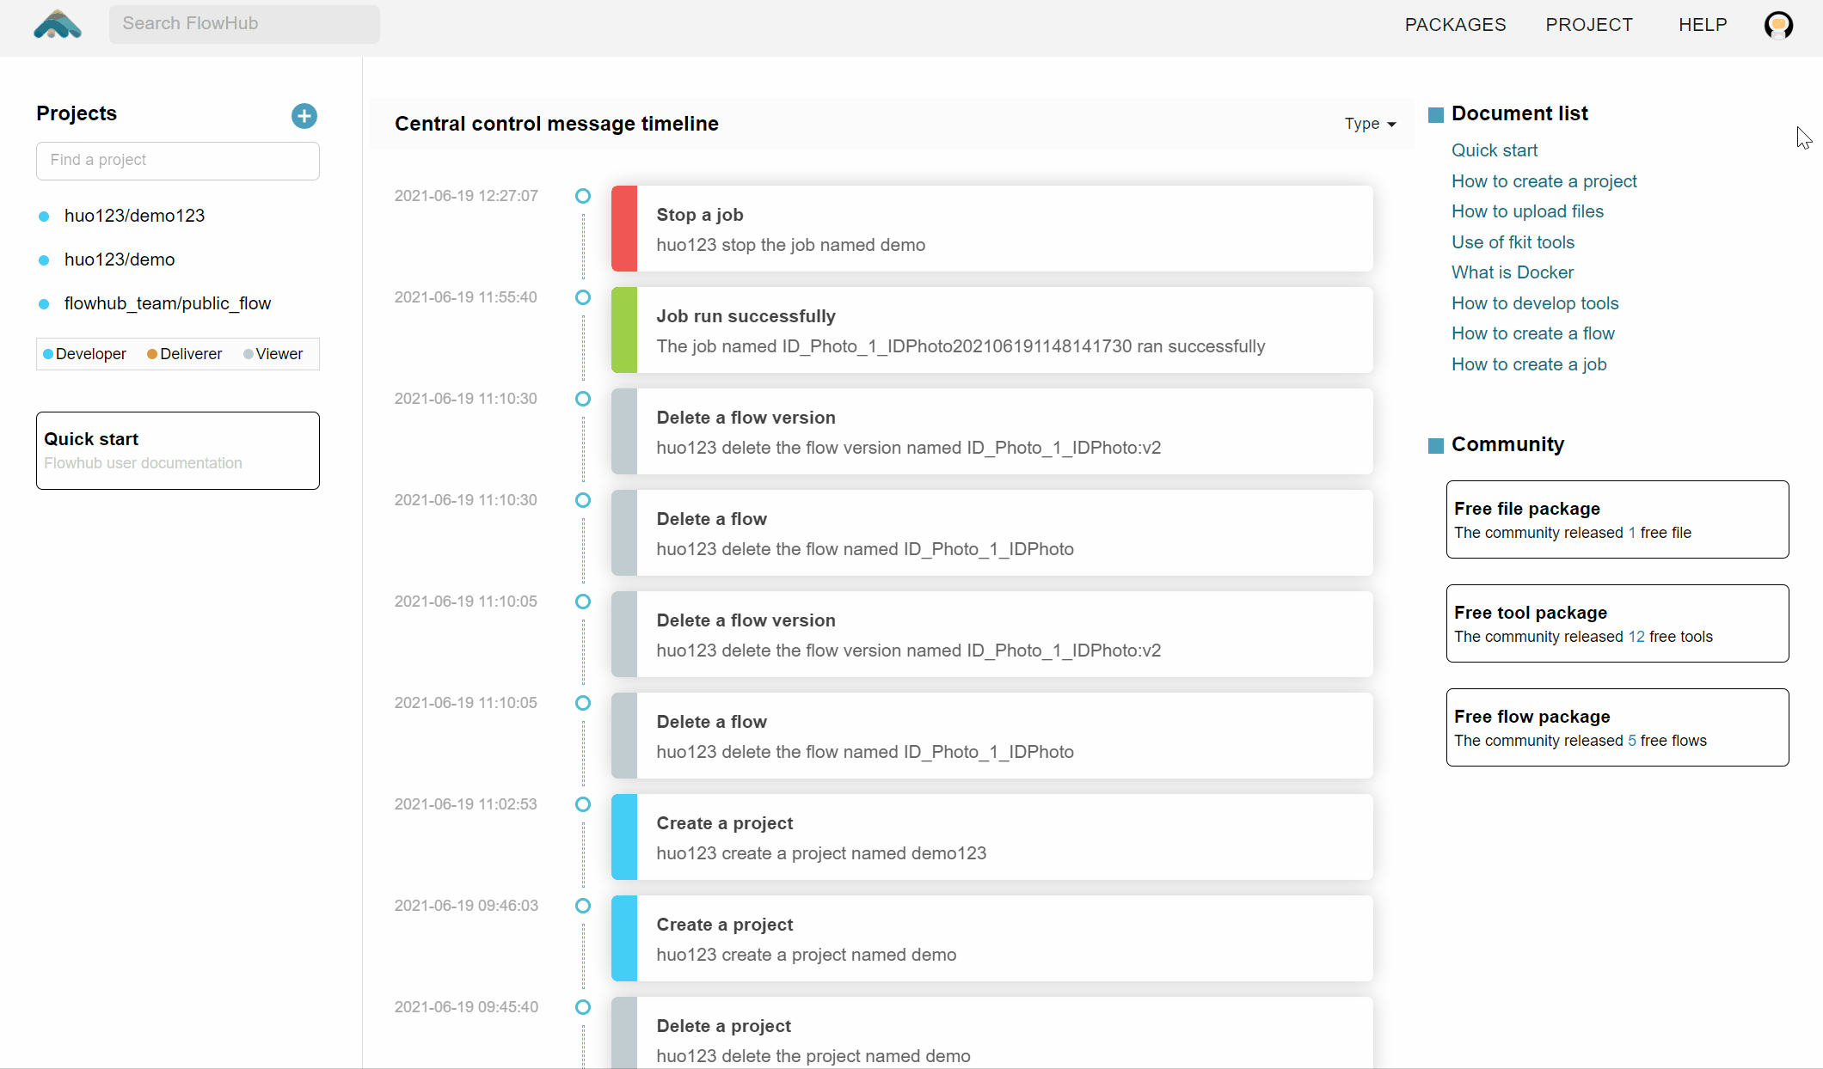1823x1069 pixels.
Task: Open the user avatar profile menu
Action: pyautogui.click(x=1778, y=25)
